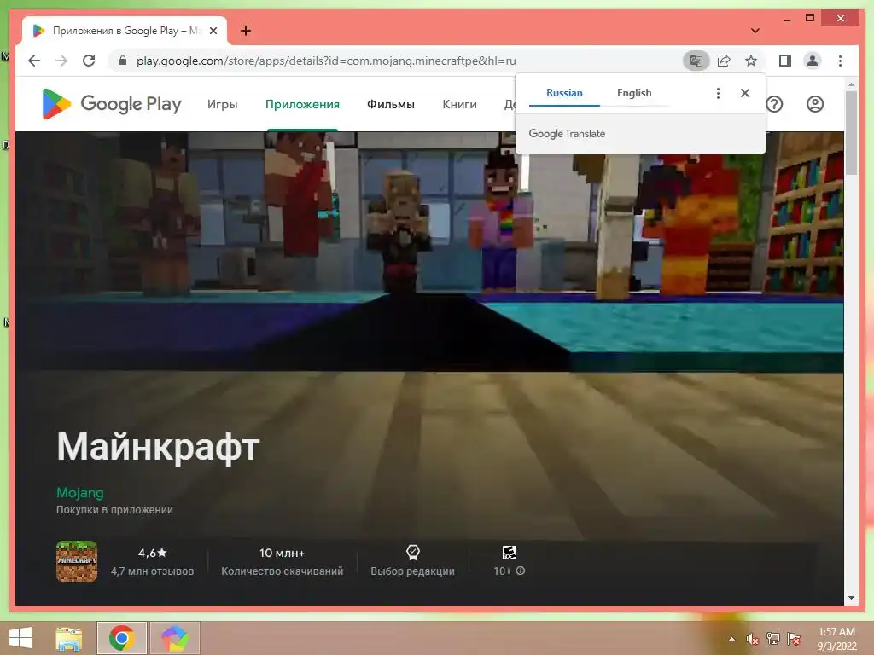Click the muted volume tray icon
This screenshot has width=874, height=655.
point(753,639)
